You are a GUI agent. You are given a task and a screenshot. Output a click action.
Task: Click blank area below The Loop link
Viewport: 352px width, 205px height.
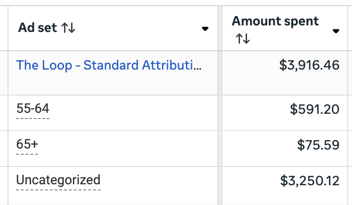click(108, 84)
